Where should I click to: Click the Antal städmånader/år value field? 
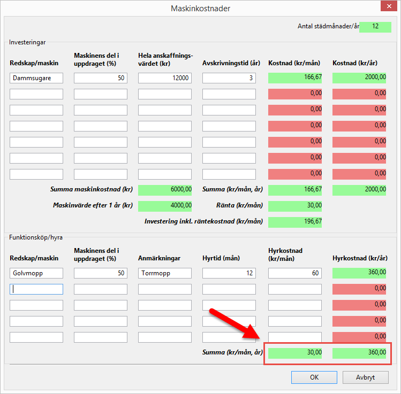pyautogui.click(x=375, y=27)
